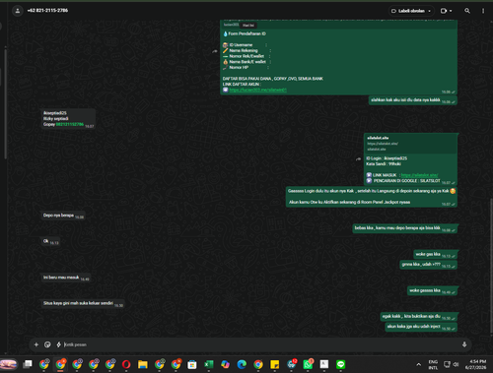Viewport: 493px width, 373px height.
Task: Open Microsoft Edge from taskbar
Action: (242, 364)
